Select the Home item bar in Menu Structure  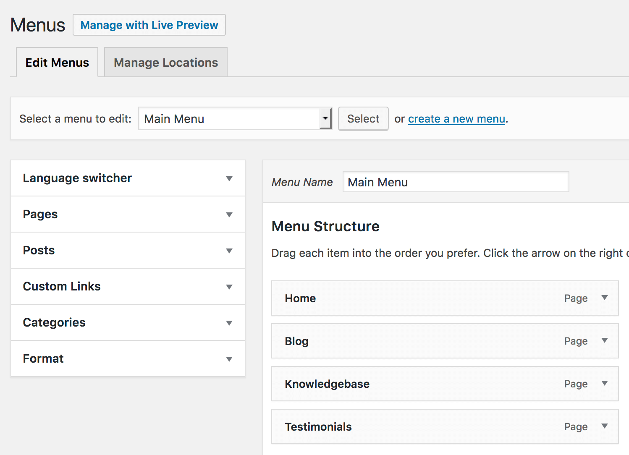pyautogui.click(x=420, y=298)
